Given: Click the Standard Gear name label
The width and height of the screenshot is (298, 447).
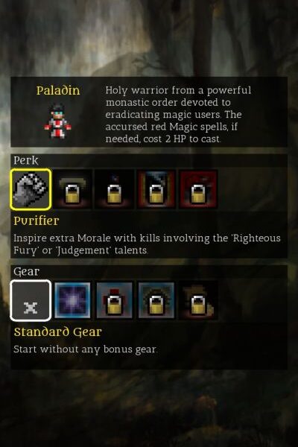Looking at the screenshot, I should tap(58, 332).
